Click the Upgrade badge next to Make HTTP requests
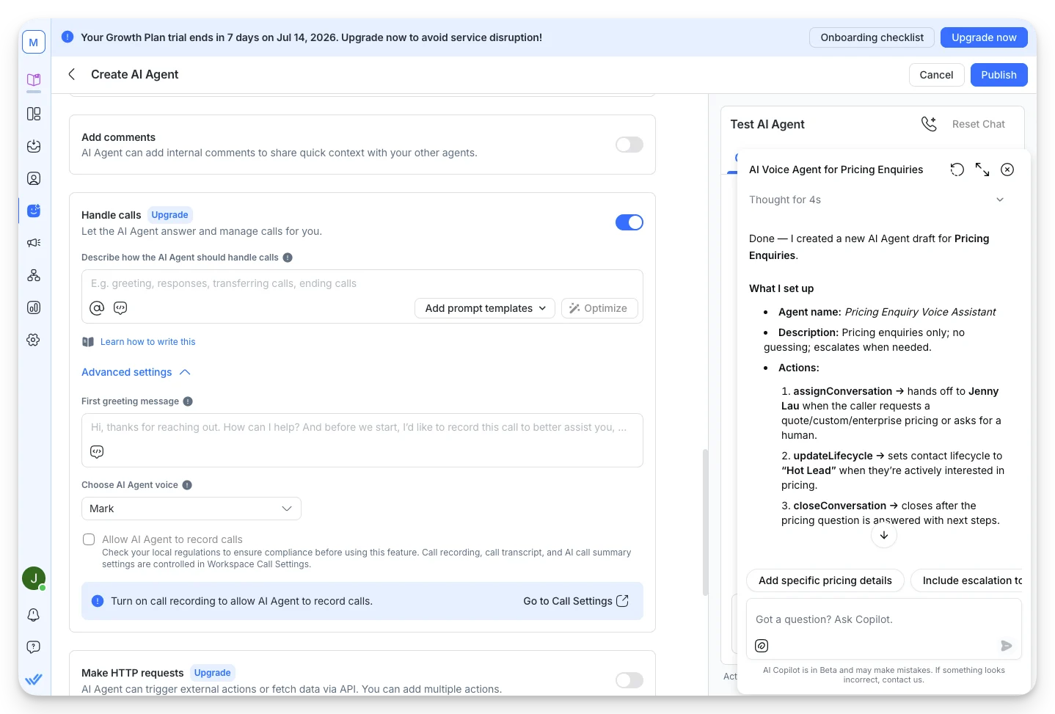Image resolution: width=1055 pixels, height=714 pixels. tap(213, 673)
